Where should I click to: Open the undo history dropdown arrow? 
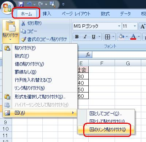pos(35,5)
